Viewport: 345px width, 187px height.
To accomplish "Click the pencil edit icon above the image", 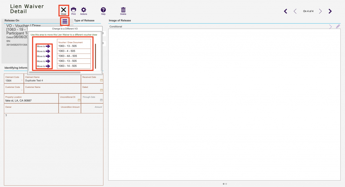I will pos(338,26).
